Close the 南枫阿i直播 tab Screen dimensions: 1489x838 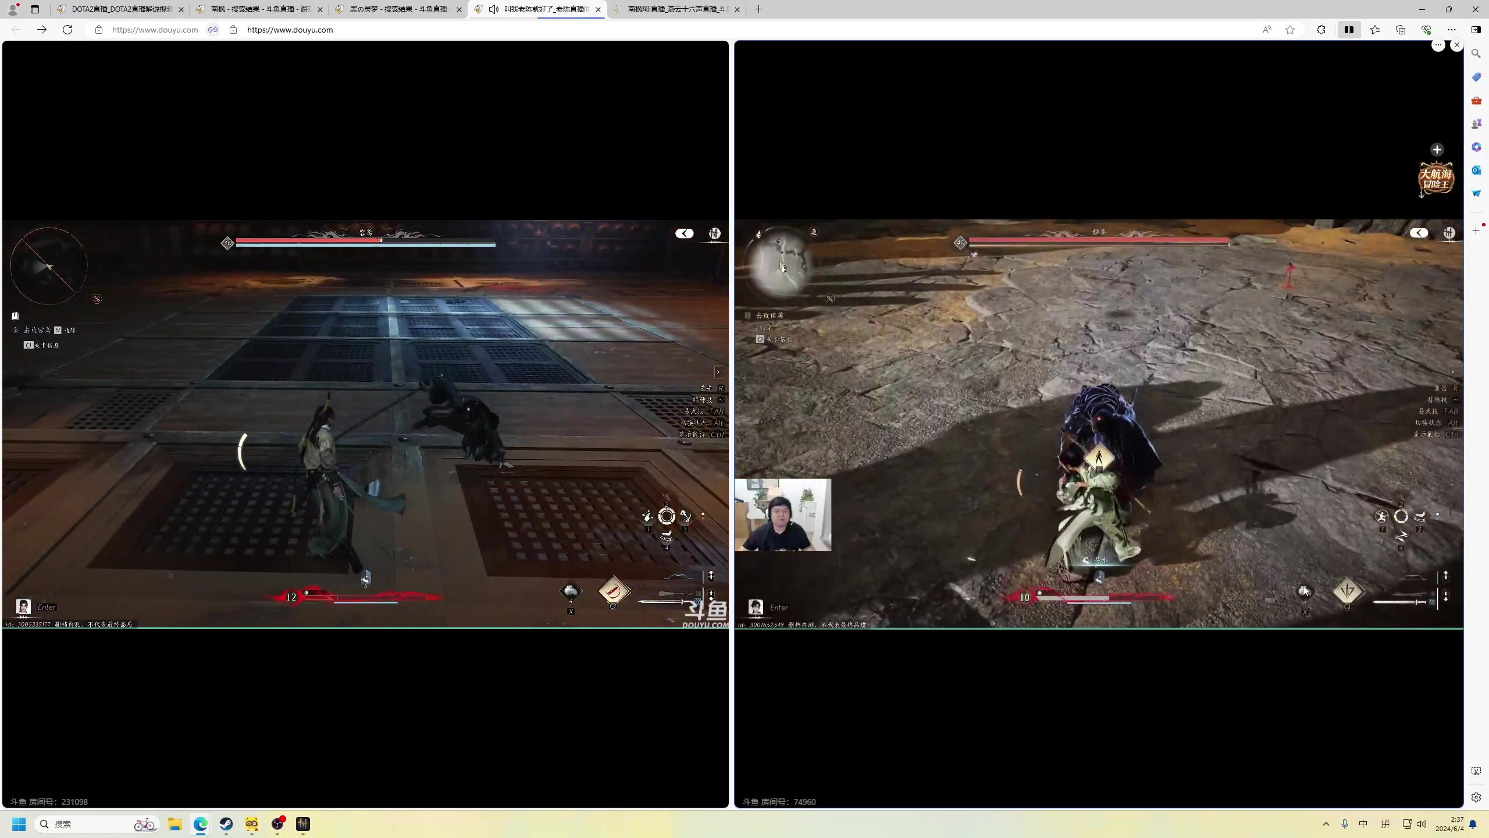click(x=737, y=9)
